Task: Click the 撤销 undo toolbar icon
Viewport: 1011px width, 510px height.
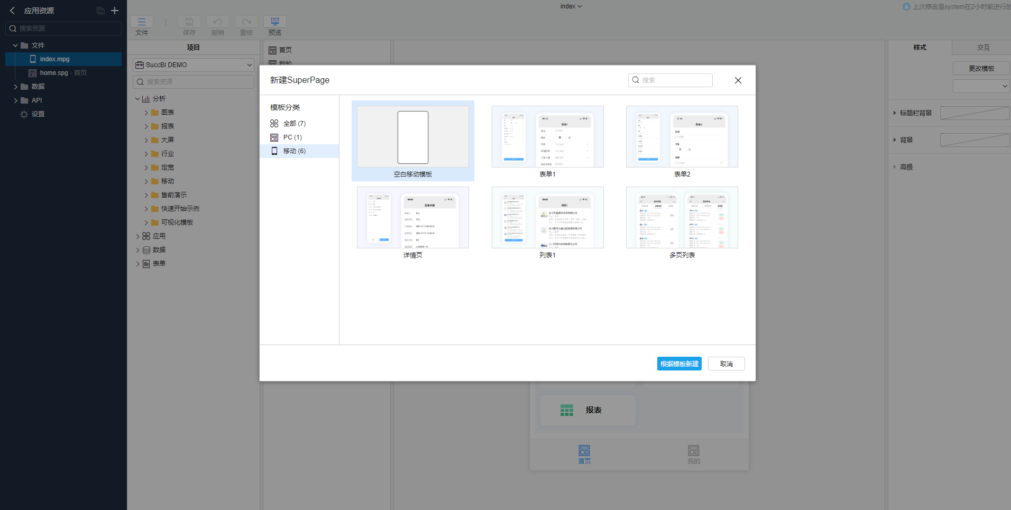Action: coord(218,22)
